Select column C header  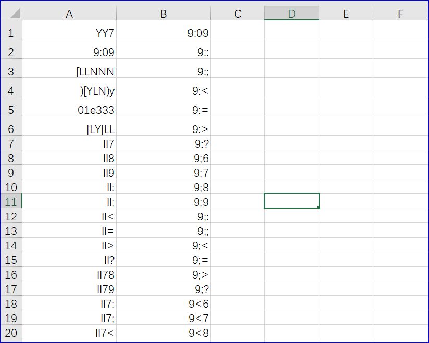coord(237,14)
